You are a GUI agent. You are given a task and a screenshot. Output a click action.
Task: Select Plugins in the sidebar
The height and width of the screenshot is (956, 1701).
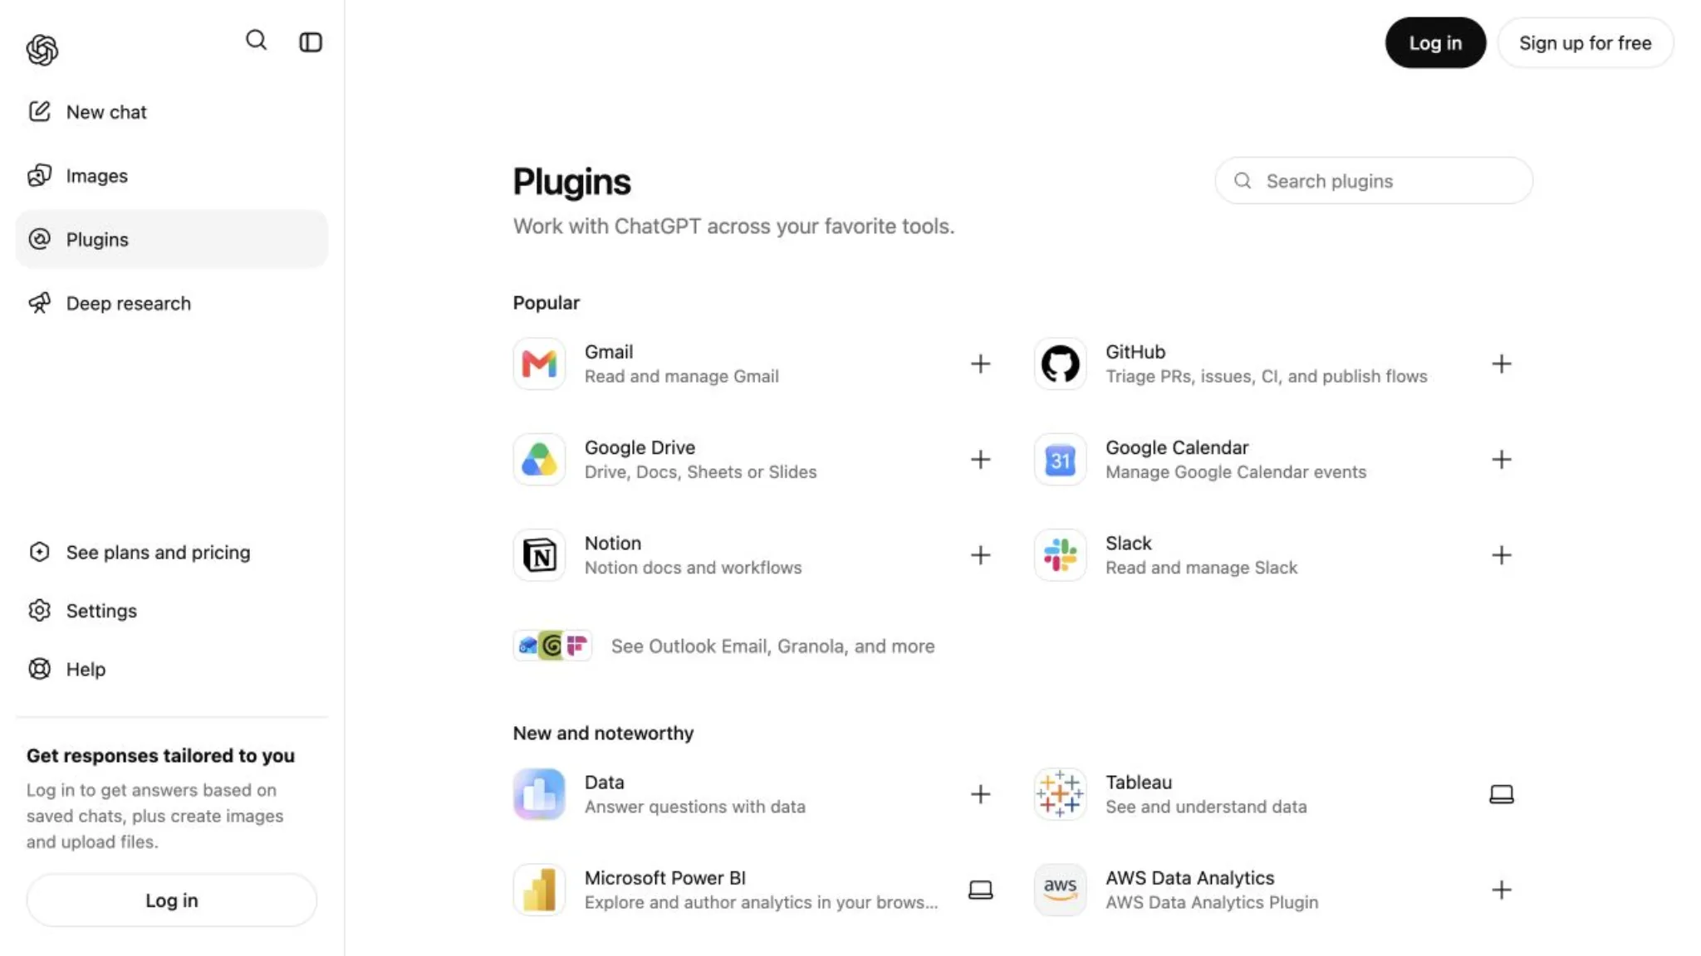tap(172, 239)
